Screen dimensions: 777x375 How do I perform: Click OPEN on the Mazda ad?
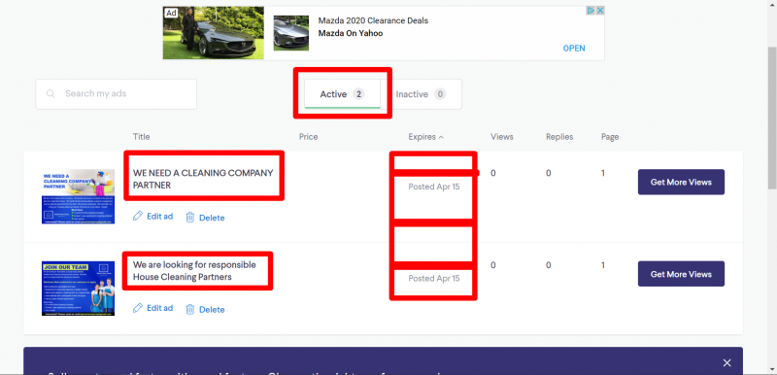point(574,48)
